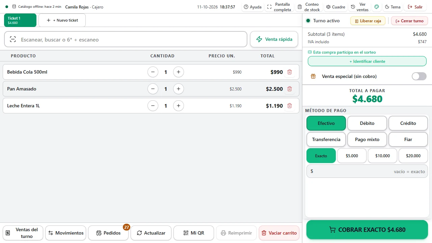The width and height of the screenshot is (432, 243).
Task: Focus the Escanear, buscar search field
Action: (126, 39)
